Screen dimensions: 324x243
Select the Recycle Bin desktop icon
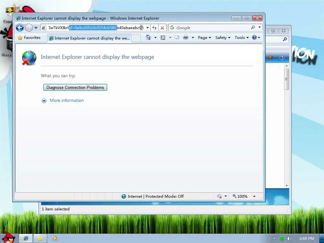point(7,47)
